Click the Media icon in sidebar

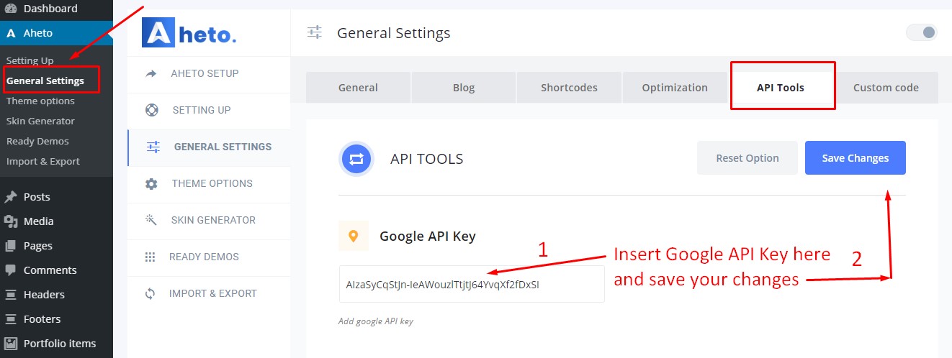pyautogui.click(x=11, y=221)
